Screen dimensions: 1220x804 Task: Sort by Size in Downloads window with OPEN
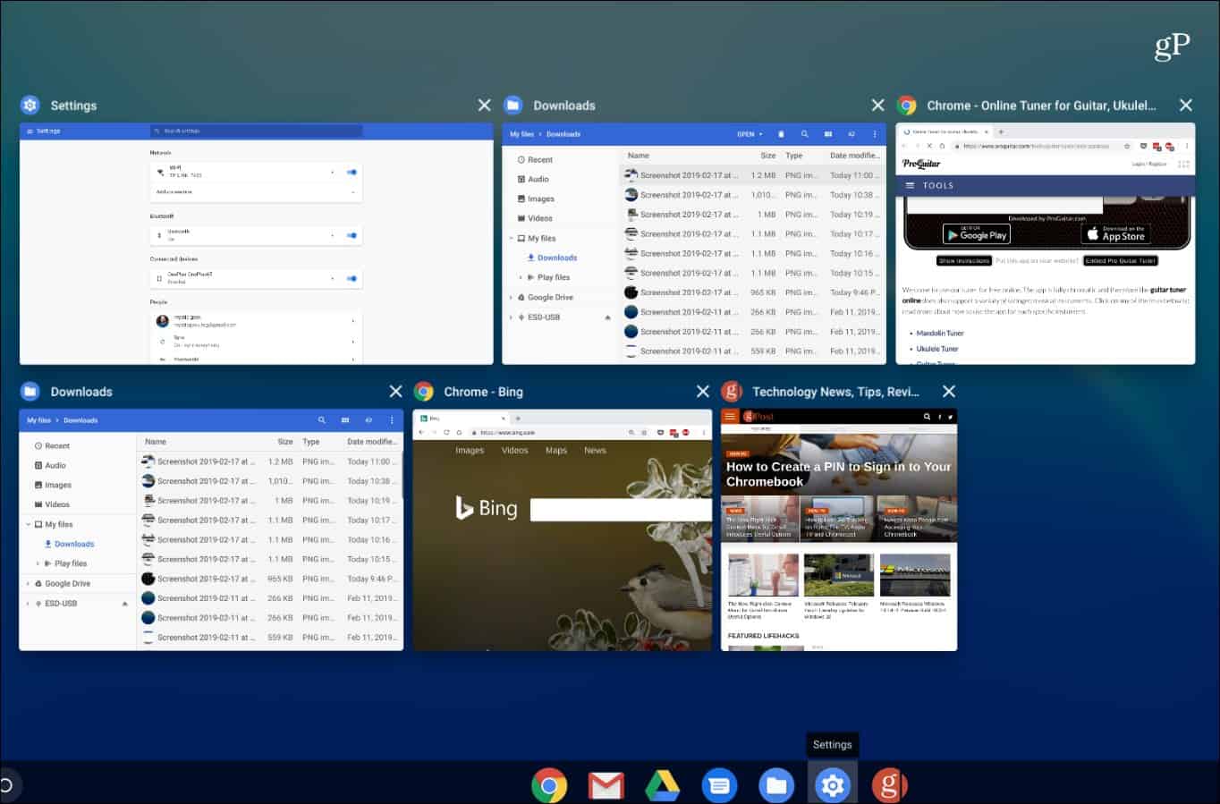tap(768, 156)
